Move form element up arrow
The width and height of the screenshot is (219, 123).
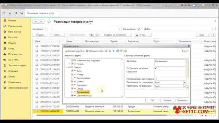(x=110, y=51)
